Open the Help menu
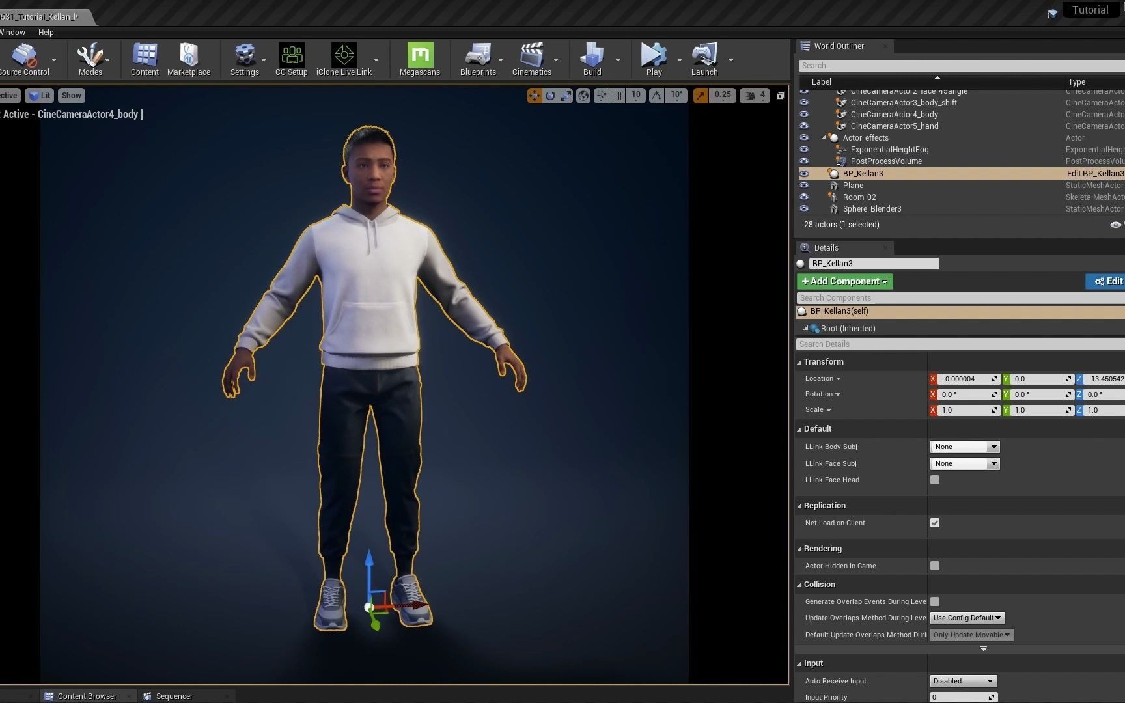Image resolution: width=1125 pixels, height=703 pixels. click(46, 32)
